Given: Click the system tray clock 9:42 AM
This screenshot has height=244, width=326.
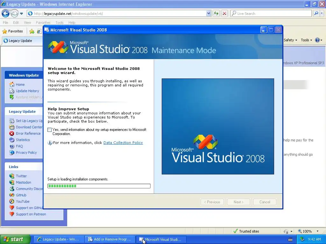Looking at the screenshot, I should (x=314, y=240).
